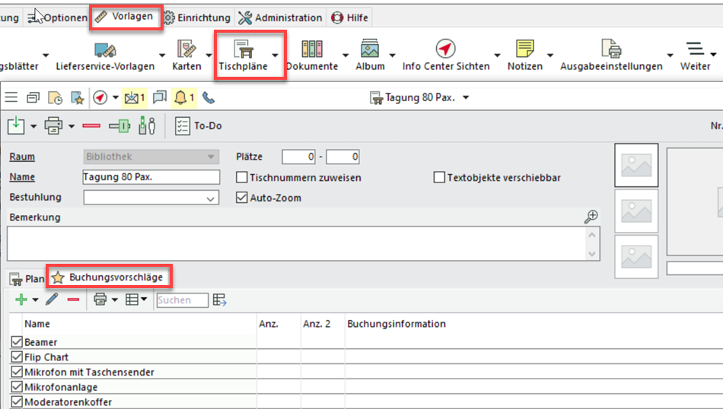Screen dimensions: 723x409
Task: Toggle Textobjekte verschiebbar checkbox
Action: point(439,177)
